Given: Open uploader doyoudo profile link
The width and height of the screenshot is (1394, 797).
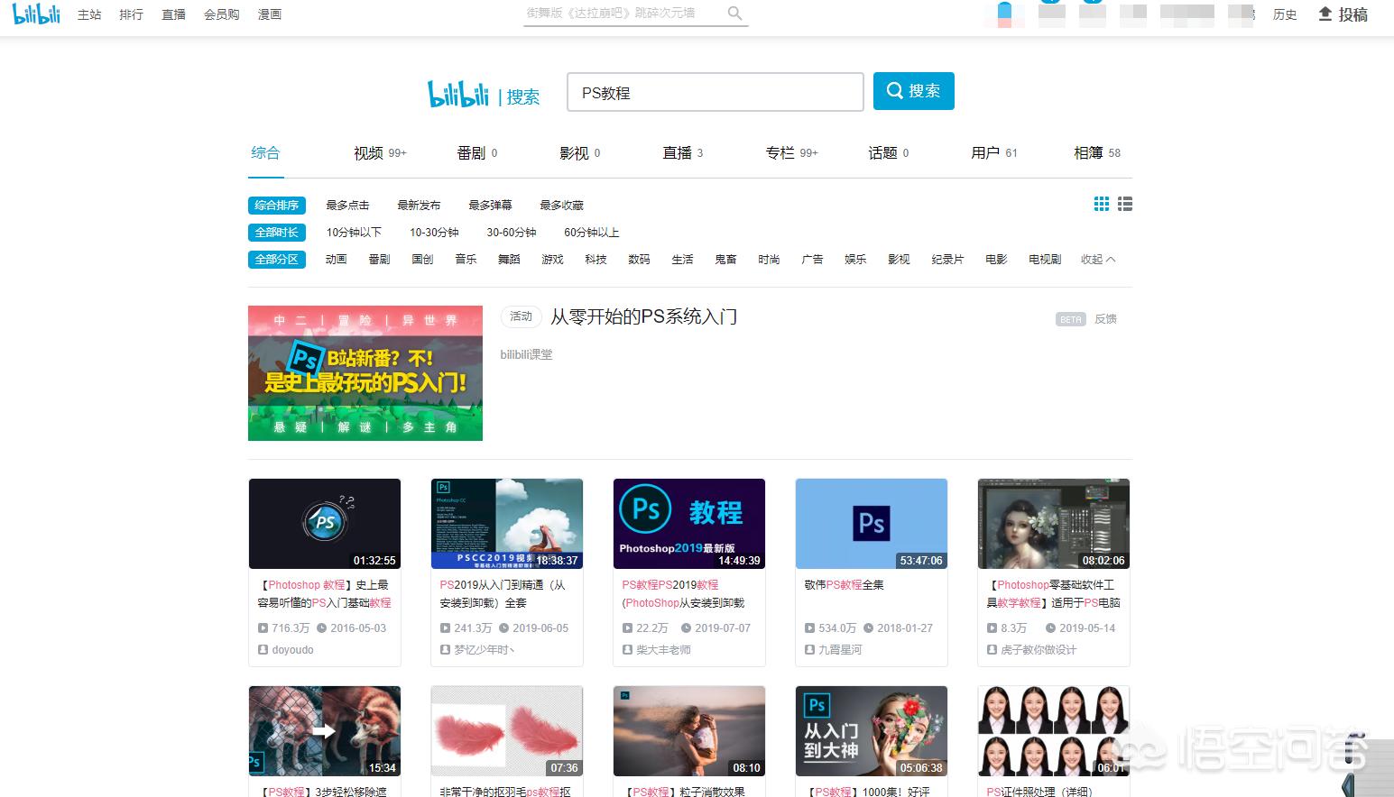Looking at the screenshot, I should (x=292, y=650).
